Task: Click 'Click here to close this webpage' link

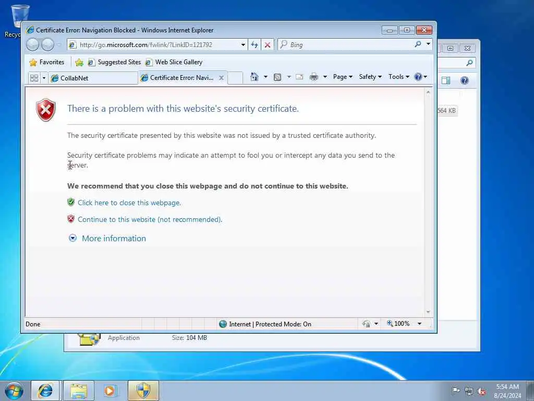Action: point(129,203)
